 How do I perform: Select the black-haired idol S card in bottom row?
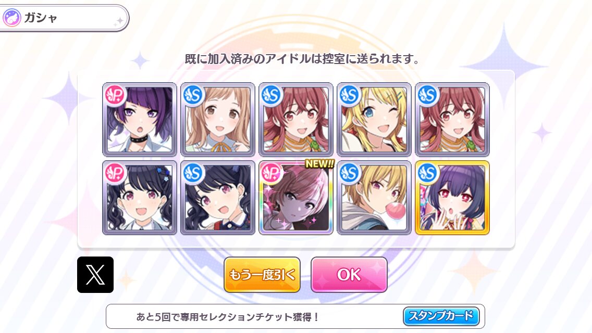pyautogui.click(x=218, y=198)
